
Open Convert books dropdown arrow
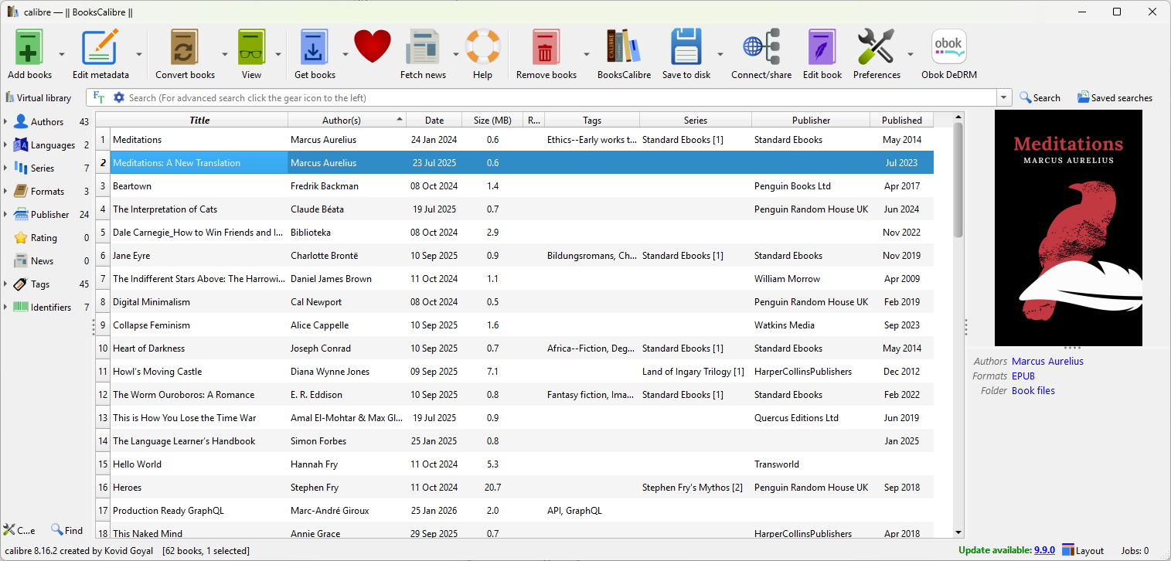point(225,54)
